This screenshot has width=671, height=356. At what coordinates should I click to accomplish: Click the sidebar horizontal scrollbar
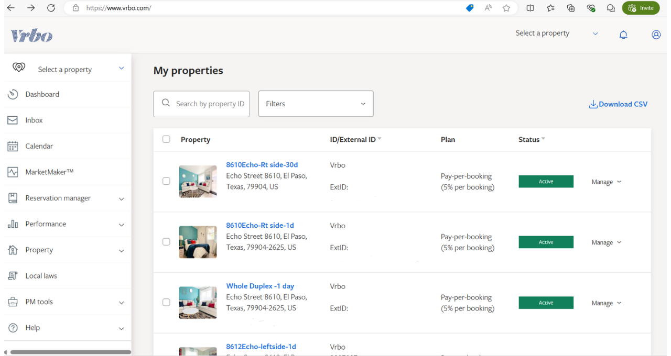pyautogui.click(x=70, y=352)
